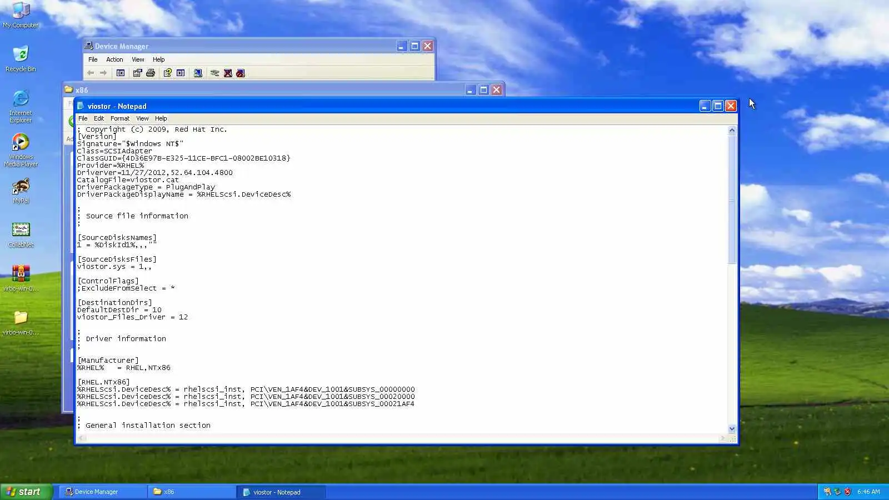Click the Notepad vertical scrollbar thumb

(x=732, y=199)
